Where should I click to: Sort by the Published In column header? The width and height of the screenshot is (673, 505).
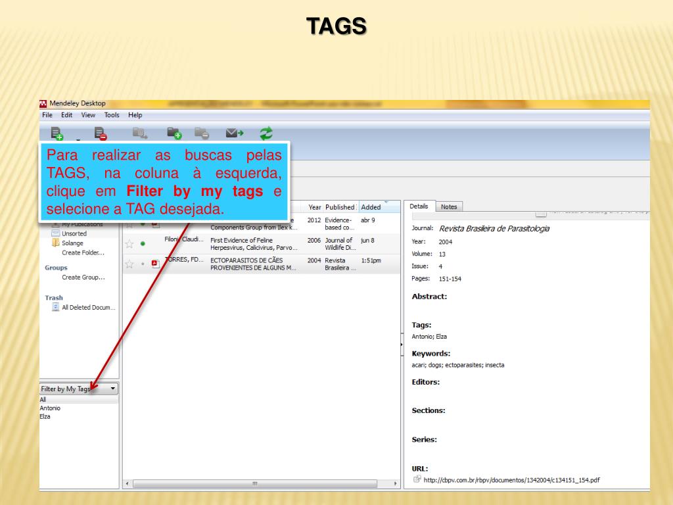point(340,207)
